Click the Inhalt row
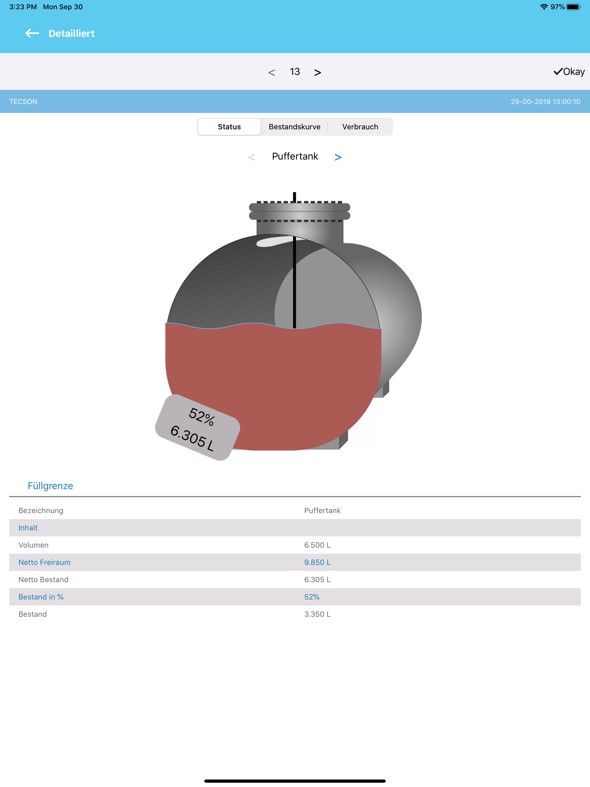This screenshot has height=787, width=590. click(295, 528)
